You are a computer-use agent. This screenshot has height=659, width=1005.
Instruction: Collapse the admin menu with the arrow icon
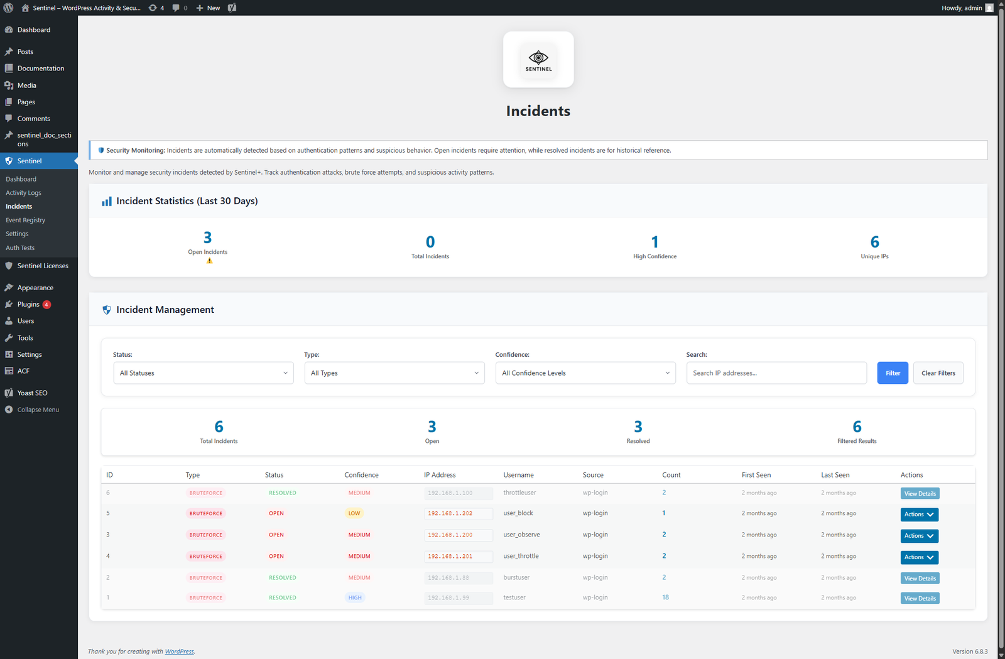click(x=8, y=409)
